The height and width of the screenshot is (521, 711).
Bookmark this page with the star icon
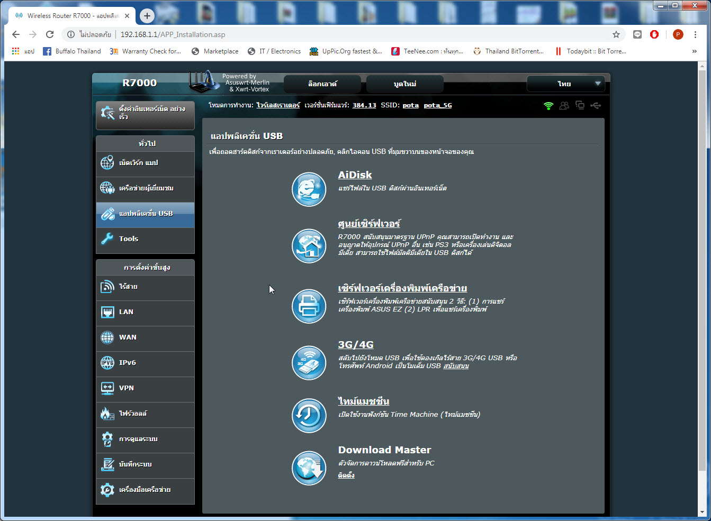616,34
